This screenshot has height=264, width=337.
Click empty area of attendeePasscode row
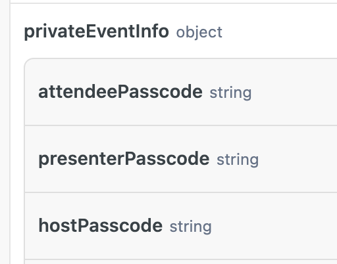pos(294,92)
